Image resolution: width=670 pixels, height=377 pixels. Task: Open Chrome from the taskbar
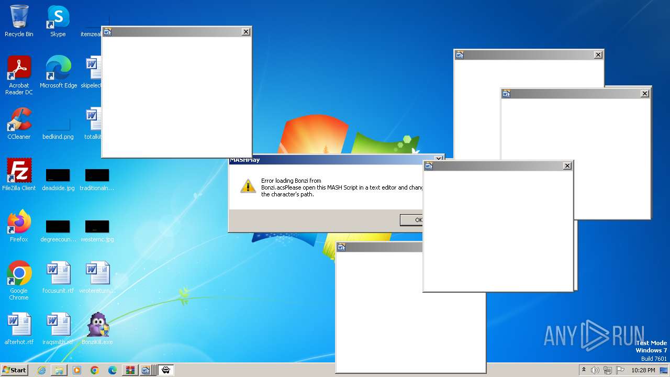tap(94, 370)
